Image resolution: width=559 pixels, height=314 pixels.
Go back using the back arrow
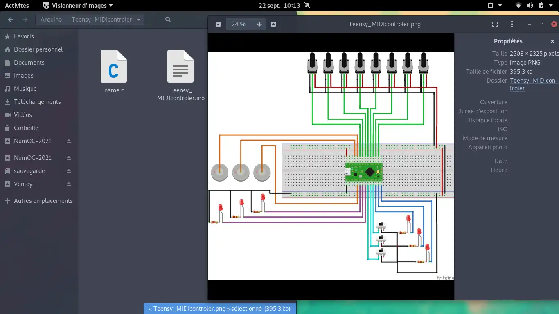click(11, 20)
